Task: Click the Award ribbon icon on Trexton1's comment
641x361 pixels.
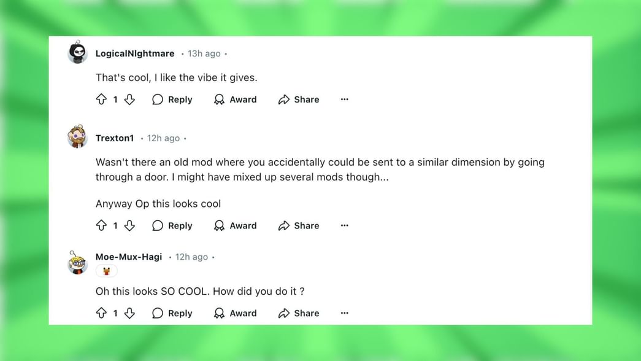Action: click(x=219, y=225)
